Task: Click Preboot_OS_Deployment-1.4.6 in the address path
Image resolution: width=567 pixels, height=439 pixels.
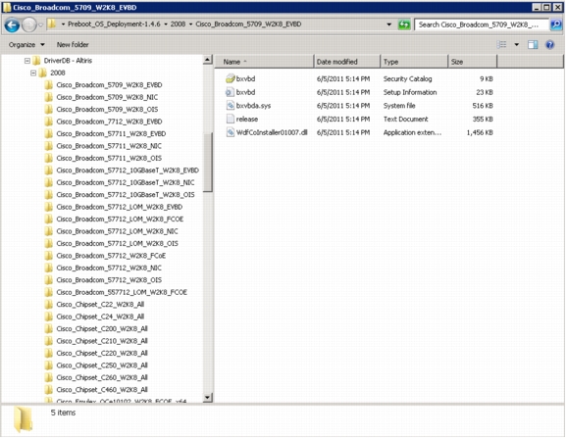Action: click(x=114, y=24)
